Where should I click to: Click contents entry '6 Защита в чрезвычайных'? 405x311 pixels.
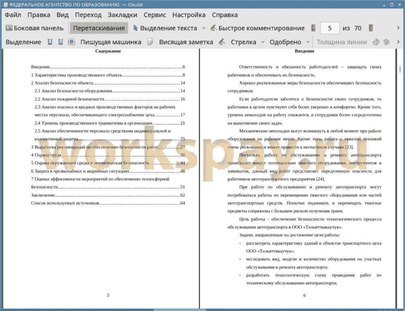click(108, 171)
